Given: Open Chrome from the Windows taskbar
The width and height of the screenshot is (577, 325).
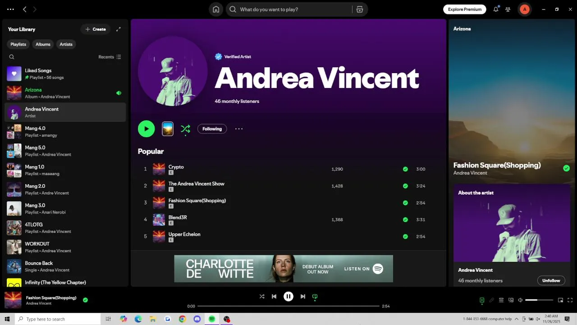Looking at the screenshot, I should point(182,319).
